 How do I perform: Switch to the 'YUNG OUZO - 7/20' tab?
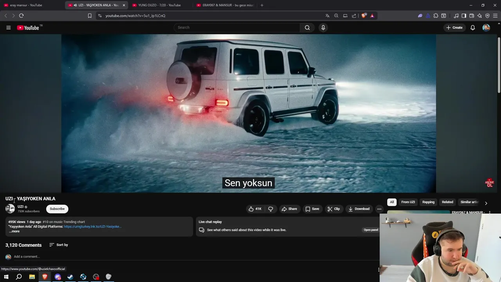[160, 5]
